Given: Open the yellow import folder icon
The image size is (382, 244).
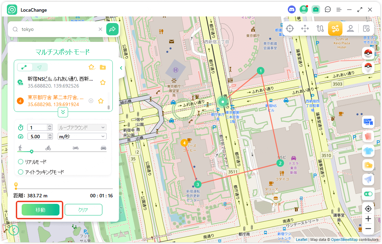Looking at the screenshot, I should click(368, 165).
